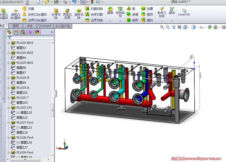Viewport: 226px width, 162px height.
Task: Open the DisplayManager tab icon
Action: [37, 32]
